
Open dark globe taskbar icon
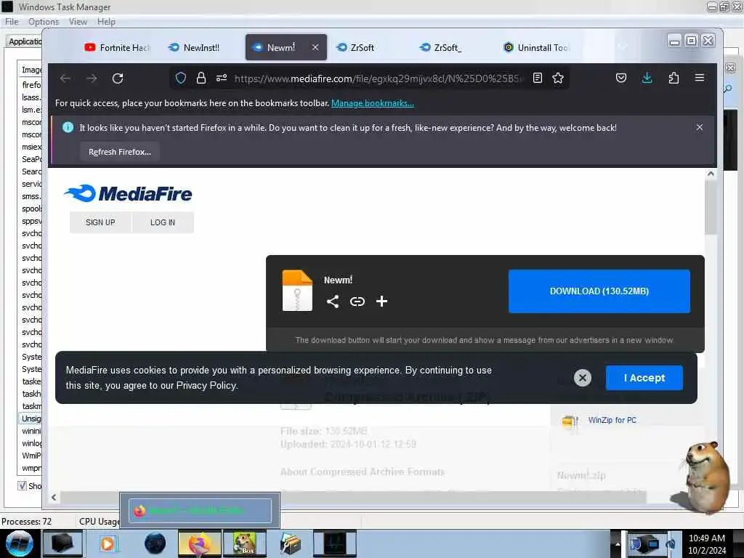tap(155, 543)
